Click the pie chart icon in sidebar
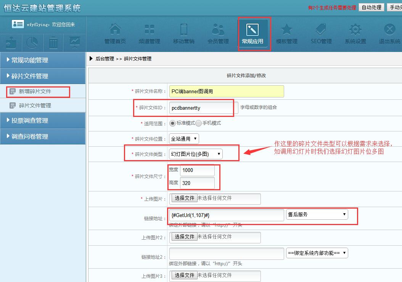Screen dimensions: 402x282 tap(32, 43)
